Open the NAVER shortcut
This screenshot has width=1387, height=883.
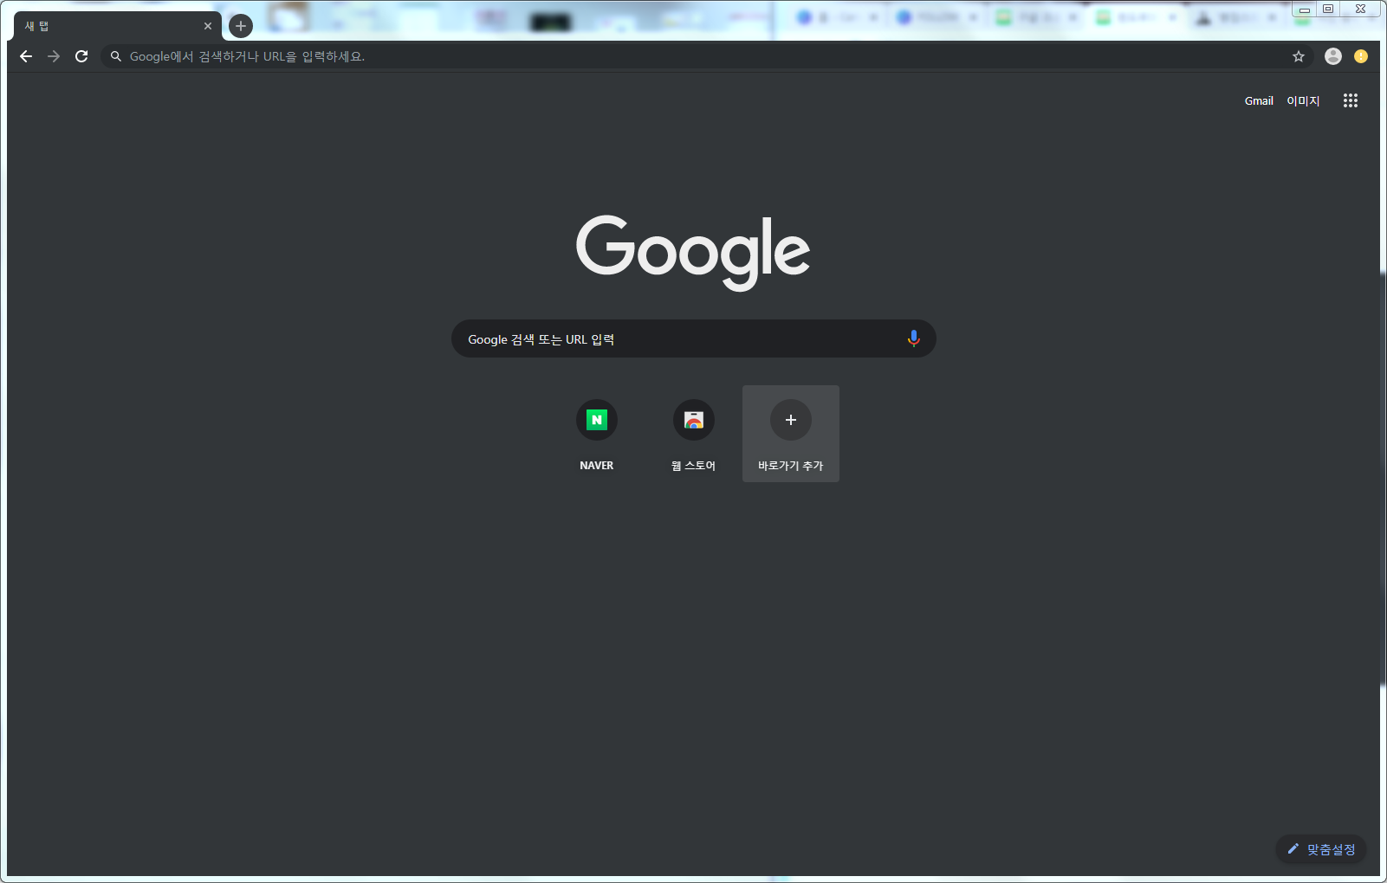coord(597,434)
